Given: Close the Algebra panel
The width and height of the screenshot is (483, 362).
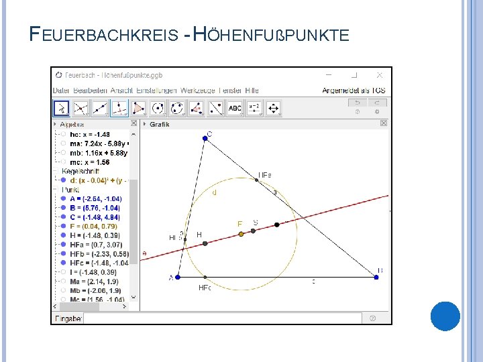Looking at the screenshot, I should click(x=133, y=123).
